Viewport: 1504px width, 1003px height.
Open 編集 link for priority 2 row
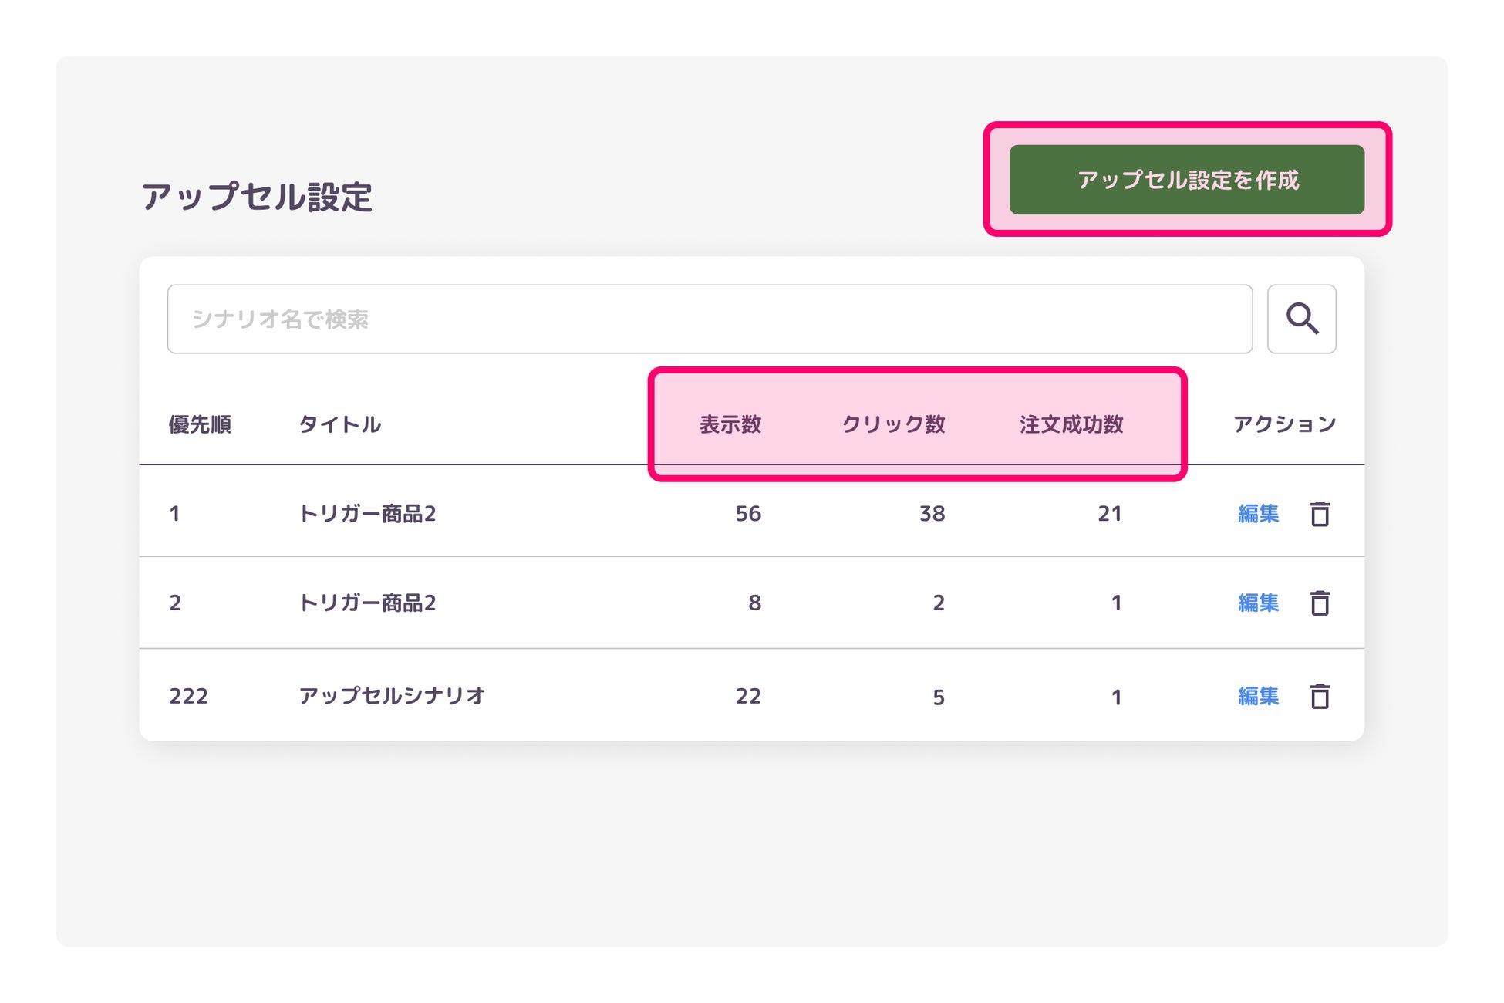1258,603
